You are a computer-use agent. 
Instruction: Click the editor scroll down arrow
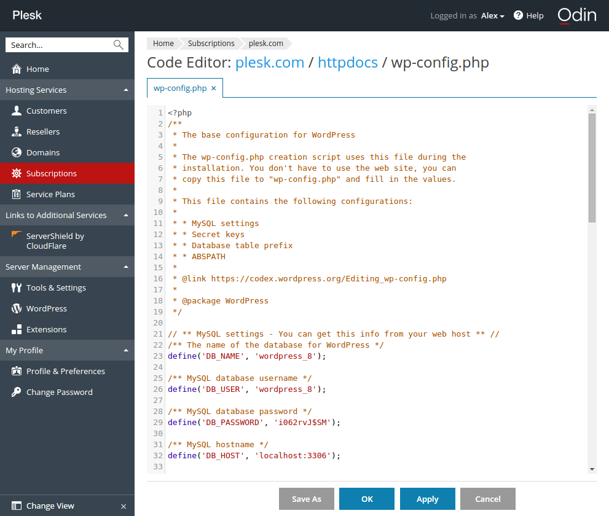(x=592, y=469)
